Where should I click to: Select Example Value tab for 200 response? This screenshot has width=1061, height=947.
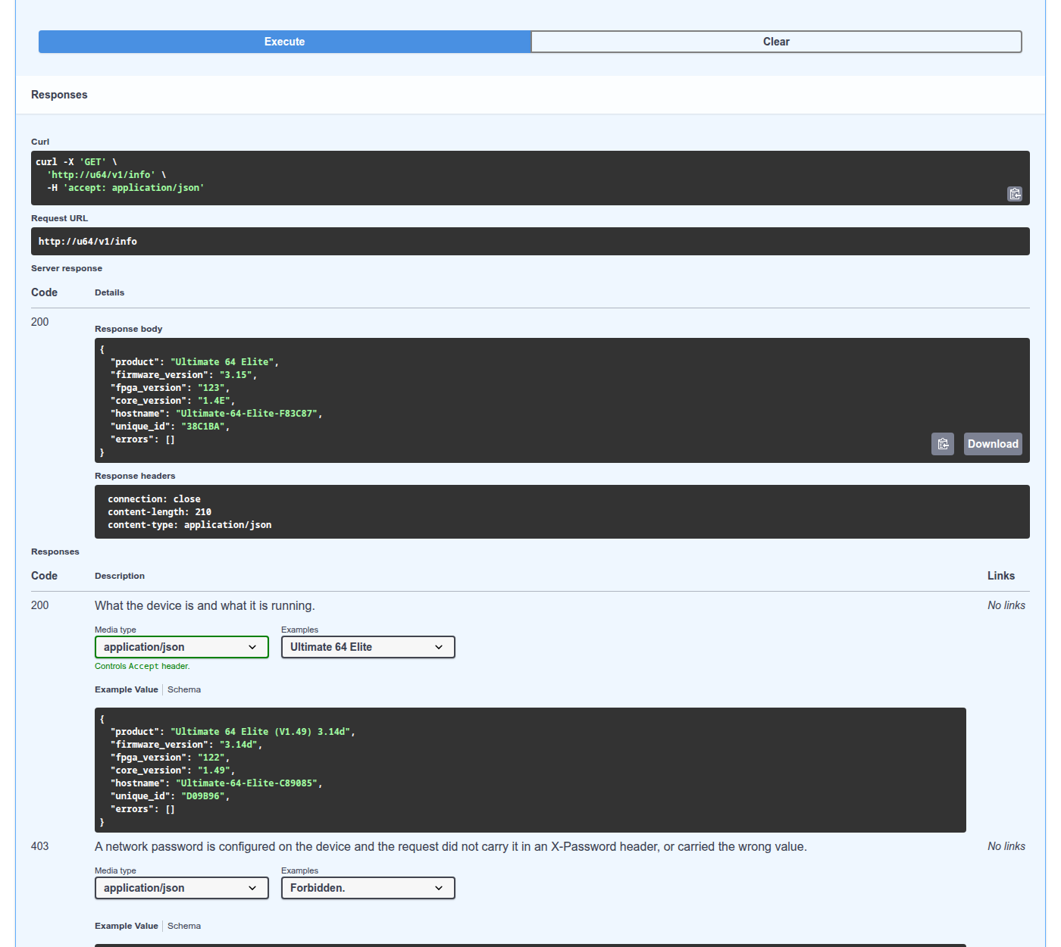coord(127,689)
